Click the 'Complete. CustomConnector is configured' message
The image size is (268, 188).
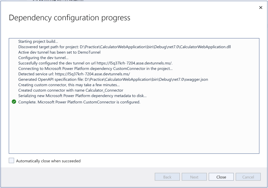point(79,102)
